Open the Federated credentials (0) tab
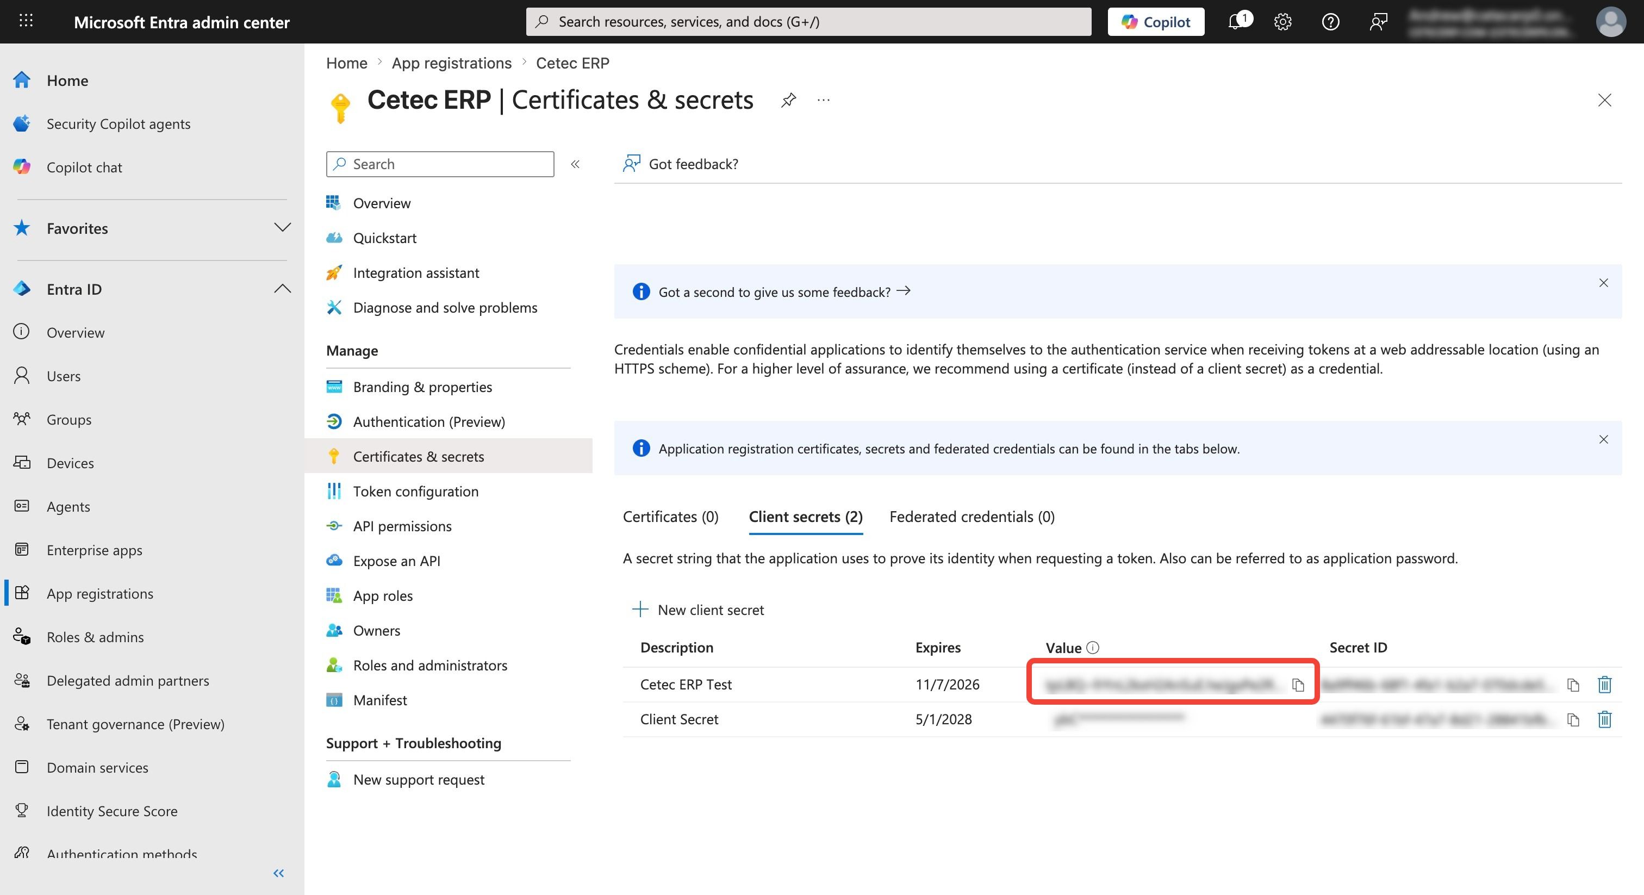 point(972,517)
